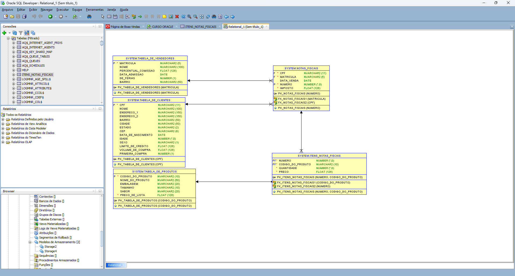
Task: Click the Default Size icon
Action: click(208, 17)
